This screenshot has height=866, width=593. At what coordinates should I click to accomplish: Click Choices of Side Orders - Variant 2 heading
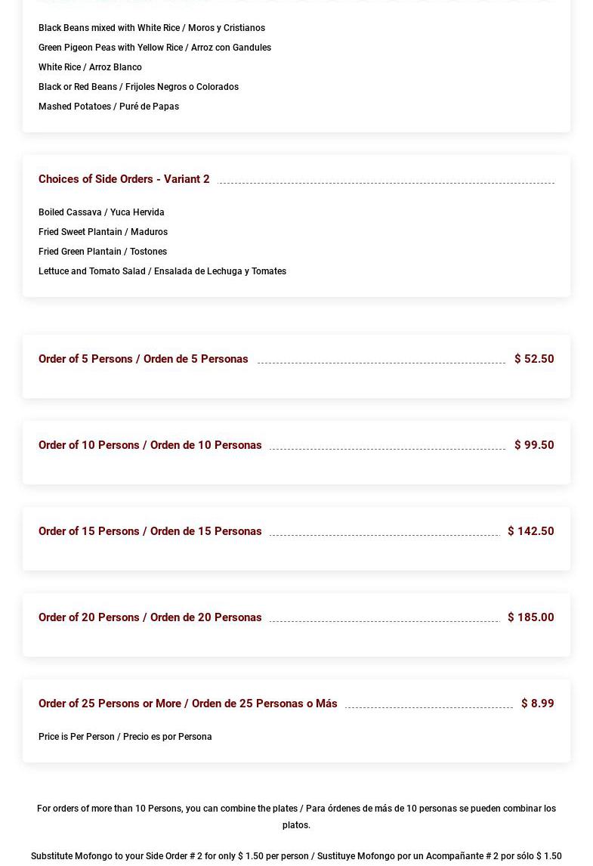(x=124, y=179)
